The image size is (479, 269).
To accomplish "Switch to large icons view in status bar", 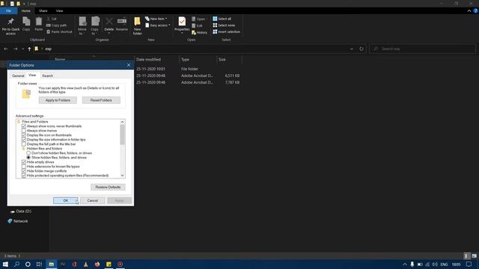I will [x=474, y=256].
